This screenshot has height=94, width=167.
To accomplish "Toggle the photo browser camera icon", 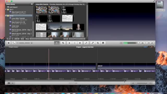I will pos(142,43).
